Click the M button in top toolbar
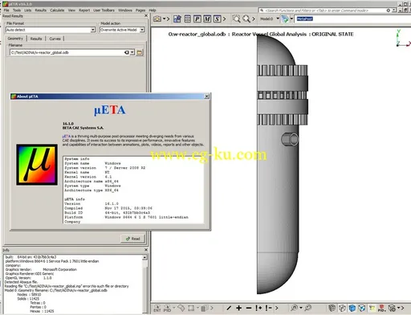411x315 pixels. click(x=207, y=18)
